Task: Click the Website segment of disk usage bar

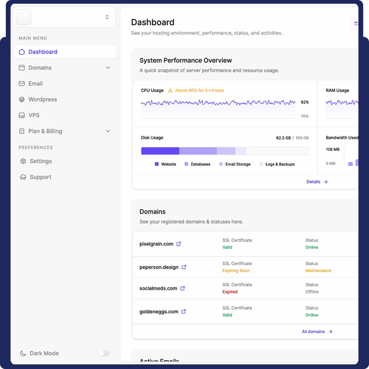Action: (160, 151)
